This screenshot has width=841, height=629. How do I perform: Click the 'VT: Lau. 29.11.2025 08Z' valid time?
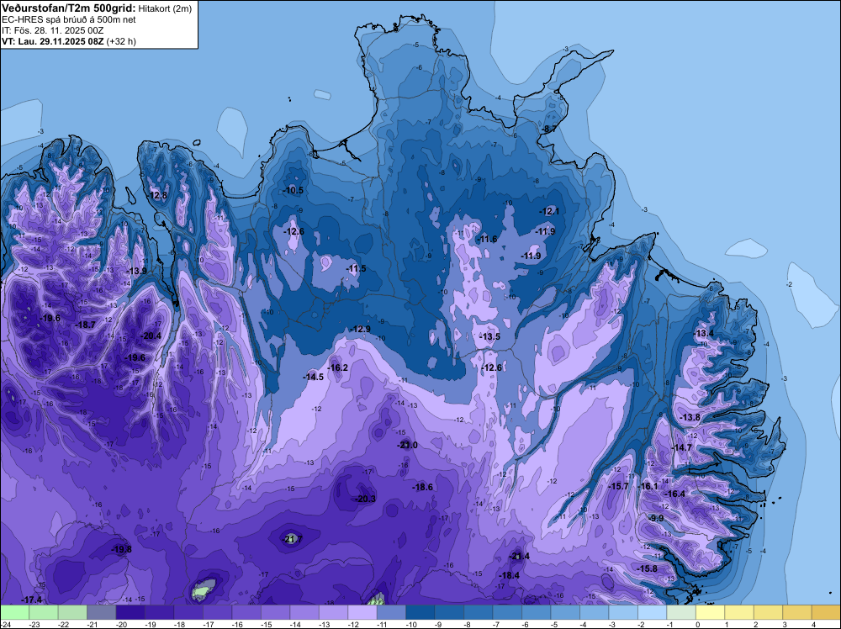point(52,41)
